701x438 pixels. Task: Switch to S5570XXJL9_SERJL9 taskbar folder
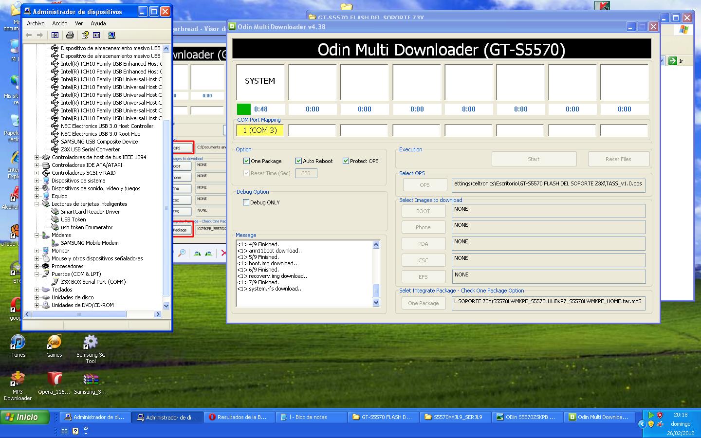tap(455, 417)
